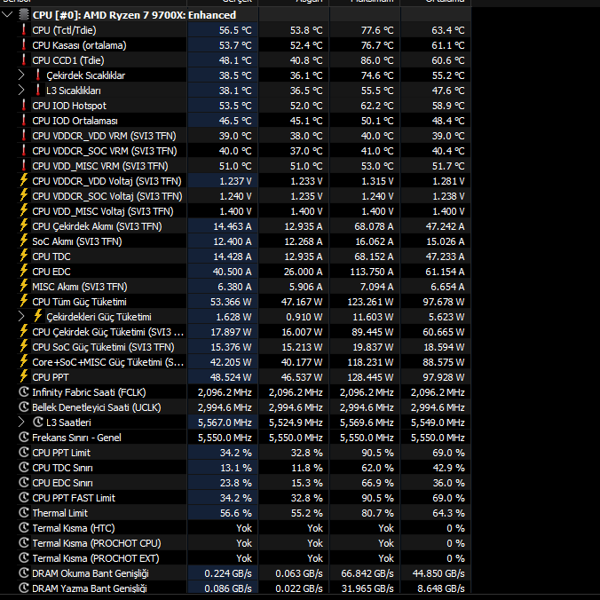Click clock icon beside Infinity Fabric Saati (FCLK)
The height and width of the screenshot is (600, 600).
24,392
